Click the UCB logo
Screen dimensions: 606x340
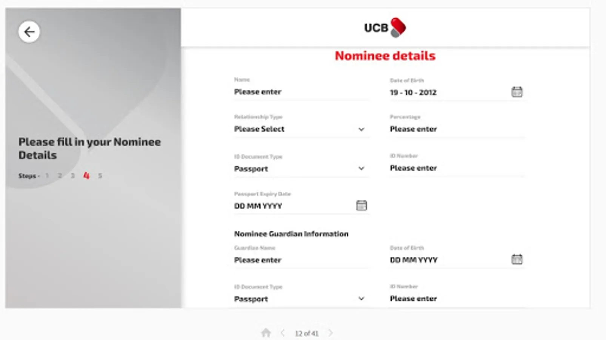385,28
